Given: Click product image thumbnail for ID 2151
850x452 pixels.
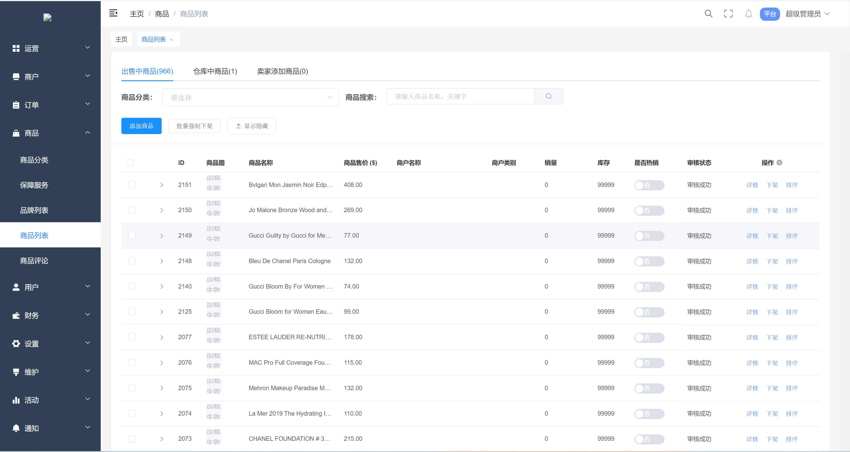Looking at the screenshot, I should (x=213, y=183).
